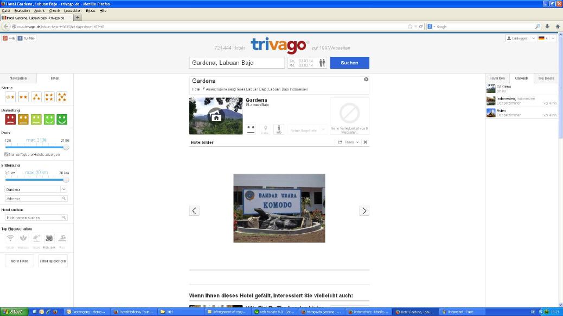563x316 pixels.
Task: Open the hotel Info icon
Action: coord(279,129)
